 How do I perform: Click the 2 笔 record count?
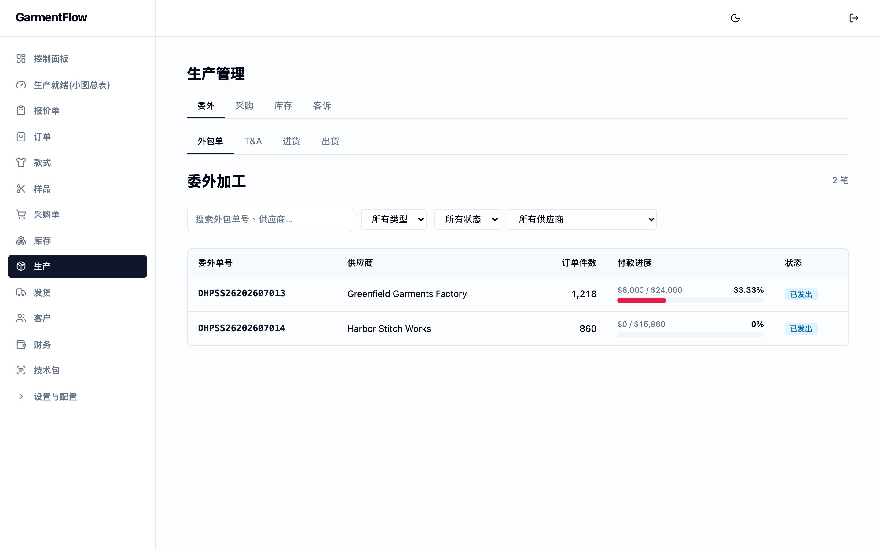(x=840, y=180)
